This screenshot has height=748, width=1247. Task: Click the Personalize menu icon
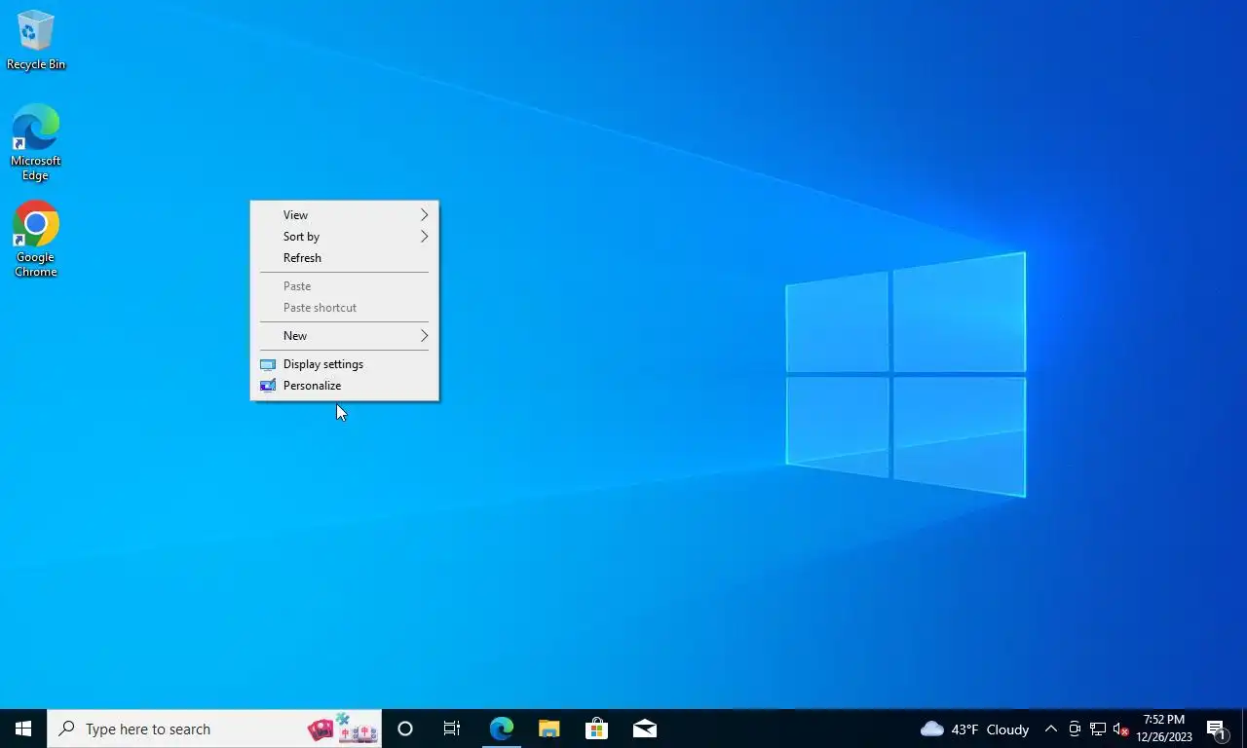coord(268,386)
